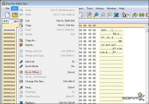Screen dimensions: 149x104
Task: Select the Undo menu entry
Action: pyautogui.click(x=48, y=10)
